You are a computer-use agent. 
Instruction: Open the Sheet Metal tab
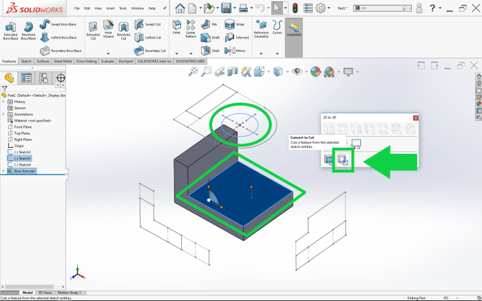point(63,61)
